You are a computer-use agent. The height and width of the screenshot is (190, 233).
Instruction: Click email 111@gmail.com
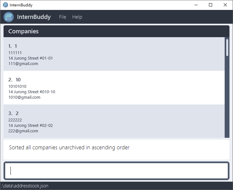[x=23, y=64]
